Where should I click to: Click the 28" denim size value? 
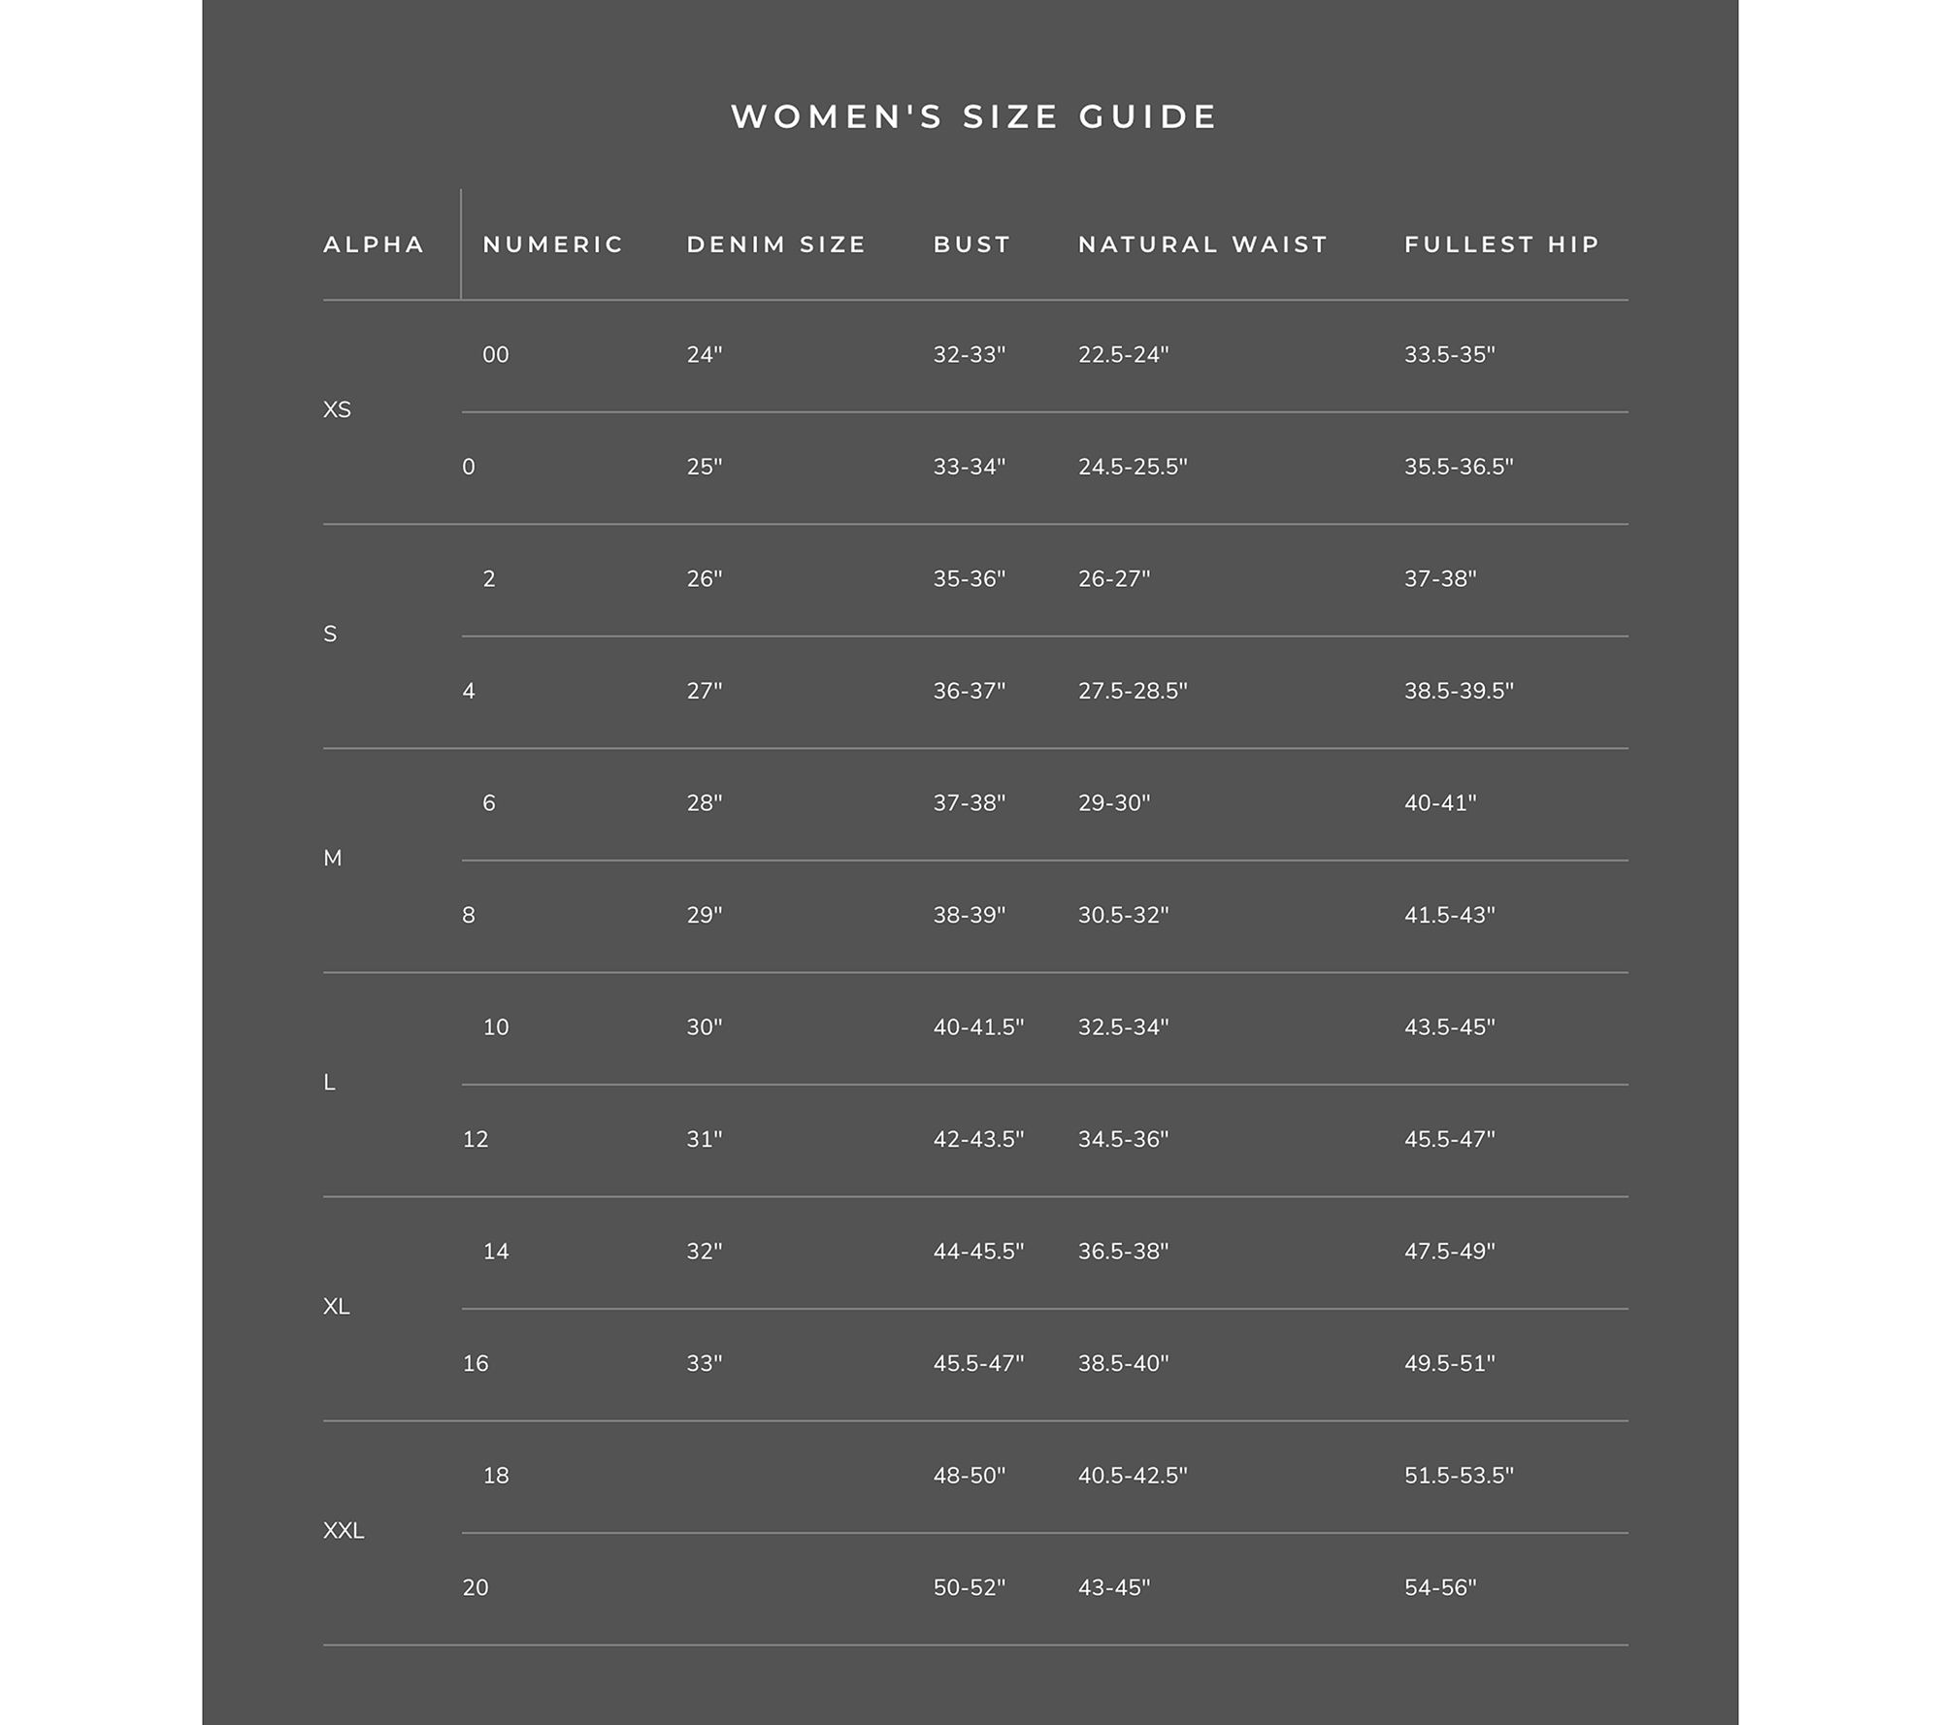(705, 803)
